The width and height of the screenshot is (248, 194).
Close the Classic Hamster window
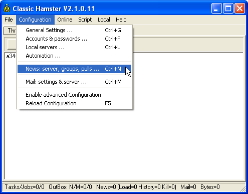[x=240, y=8]
